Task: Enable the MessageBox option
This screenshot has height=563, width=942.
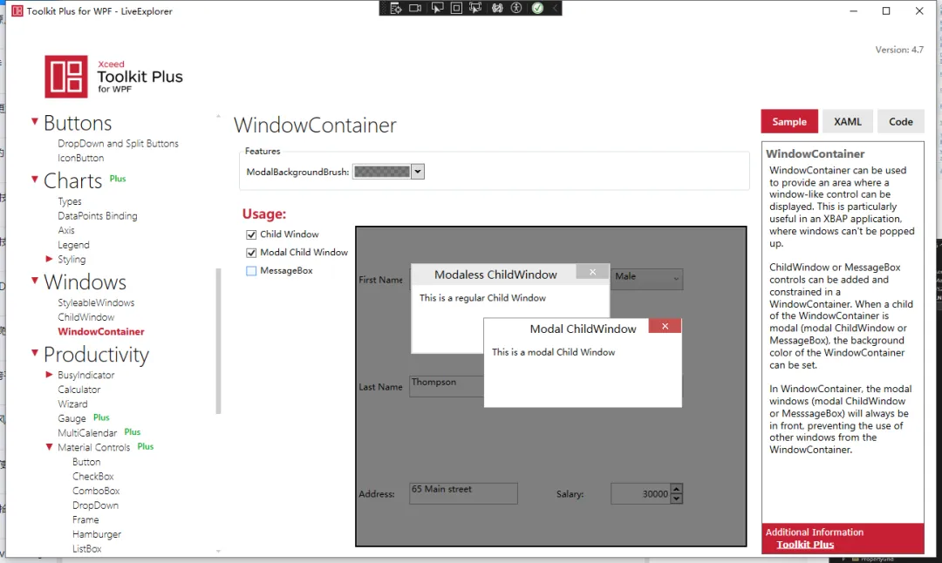Action: pyautogui.click(x=251, y=270)
